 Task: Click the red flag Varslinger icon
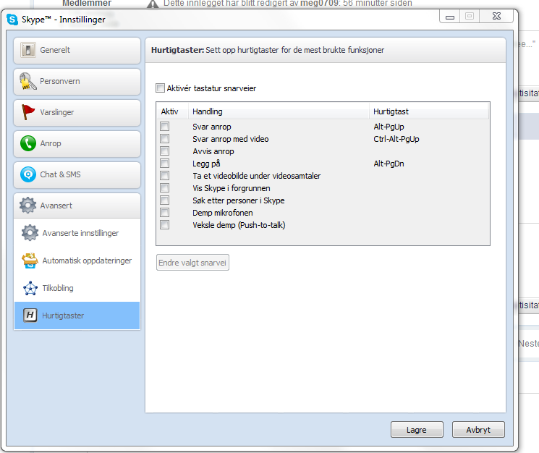click(27, 112)
